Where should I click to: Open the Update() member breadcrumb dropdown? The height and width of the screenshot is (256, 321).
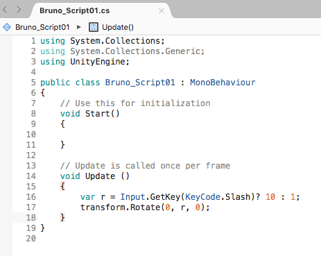(x=118, y=27)
